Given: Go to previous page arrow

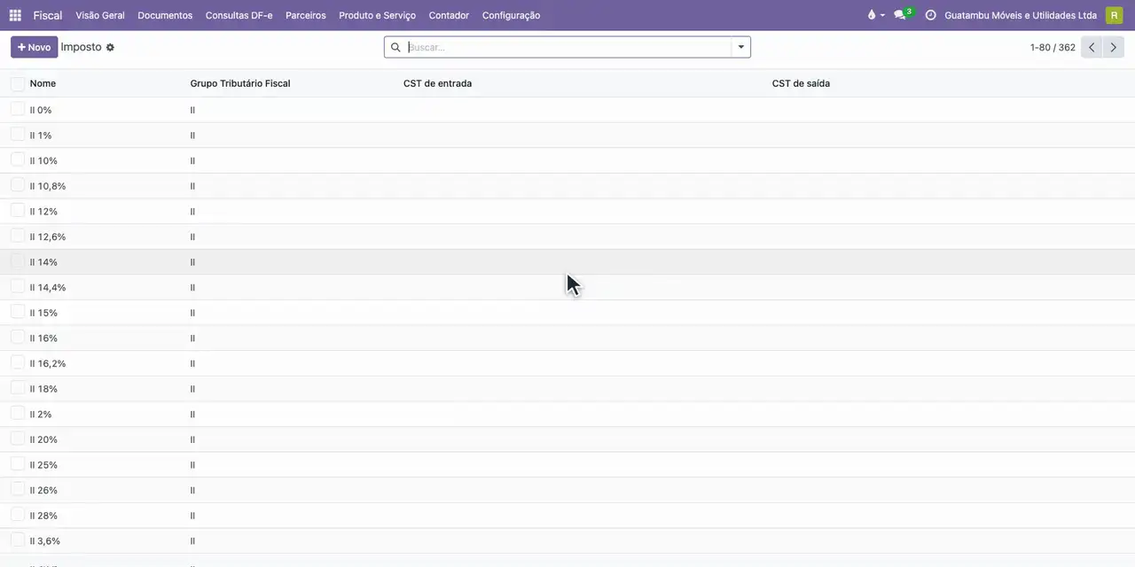Looking at the screenshot, I should (1092, 47).
